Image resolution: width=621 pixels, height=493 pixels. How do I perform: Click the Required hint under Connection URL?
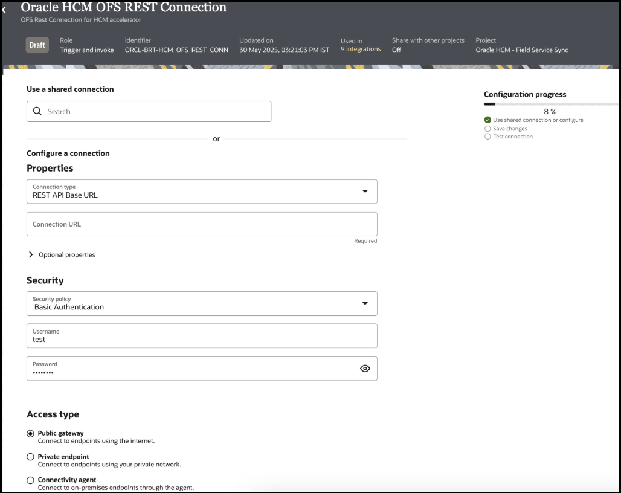(365, 241)
